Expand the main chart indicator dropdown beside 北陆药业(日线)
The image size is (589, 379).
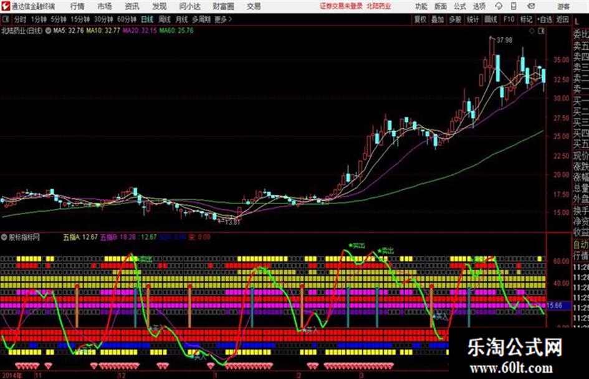click(48, 30)
